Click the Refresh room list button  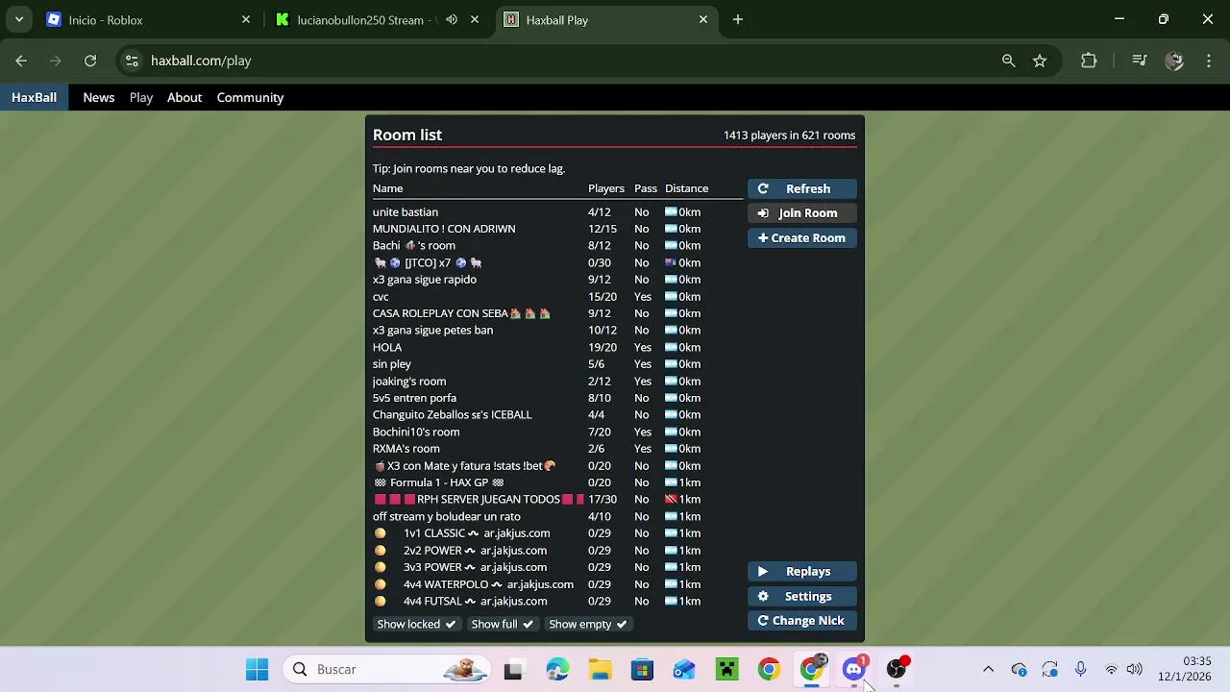801,188
